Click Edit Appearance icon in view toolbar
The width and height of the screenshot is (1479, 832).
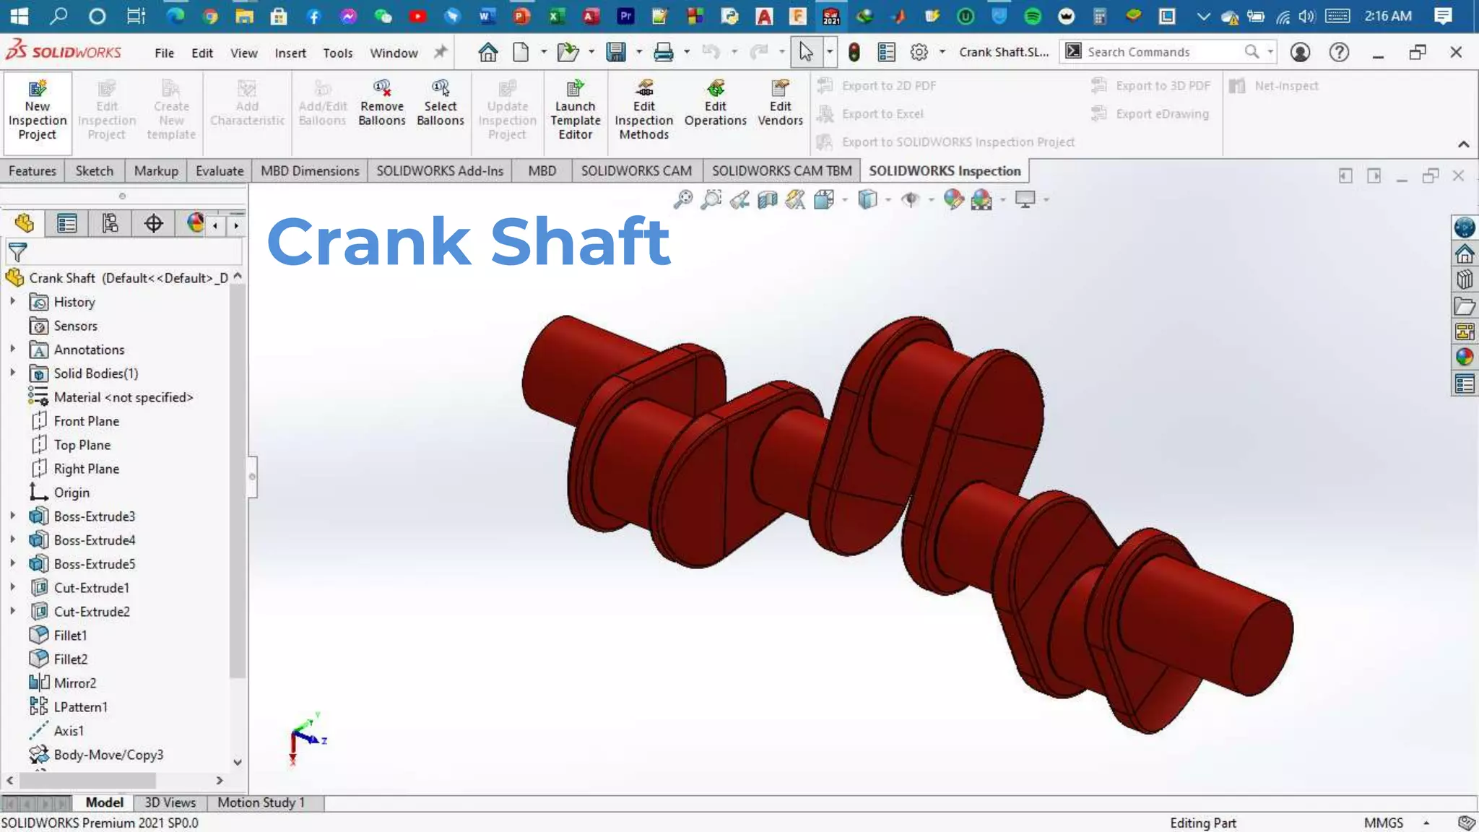953,199
